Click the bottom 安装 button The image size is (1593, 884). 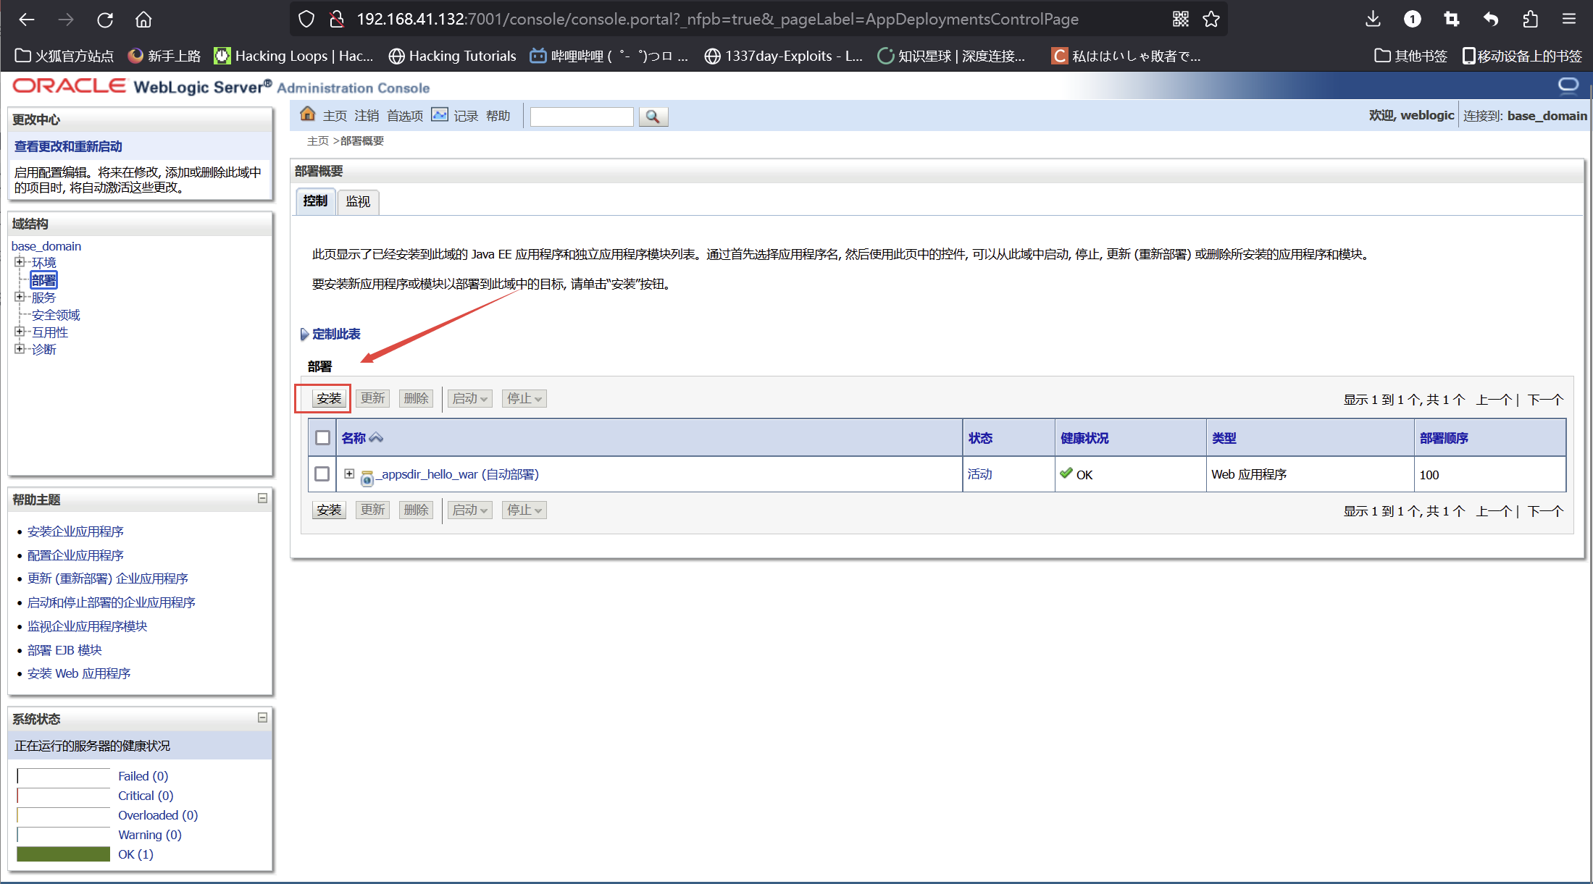click(x=329, y=510)
